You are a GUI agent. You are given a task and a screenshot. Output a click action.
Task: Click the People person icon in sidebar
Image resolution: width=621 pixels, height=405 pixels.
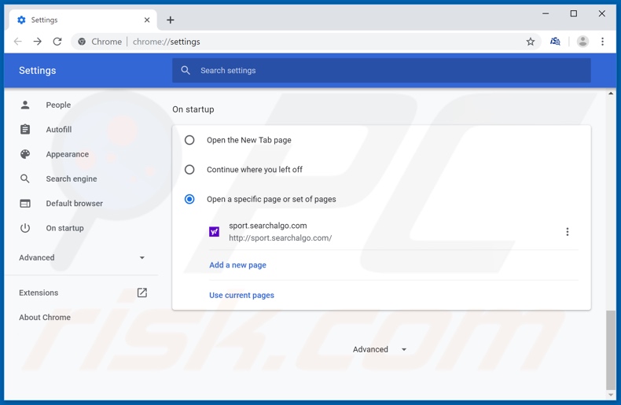tap(25, 105)
